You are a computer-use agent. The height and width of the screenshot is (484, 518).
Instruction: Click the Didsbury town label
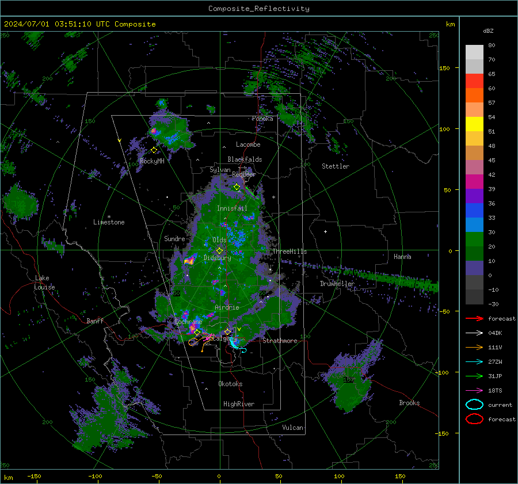(217, 258)
